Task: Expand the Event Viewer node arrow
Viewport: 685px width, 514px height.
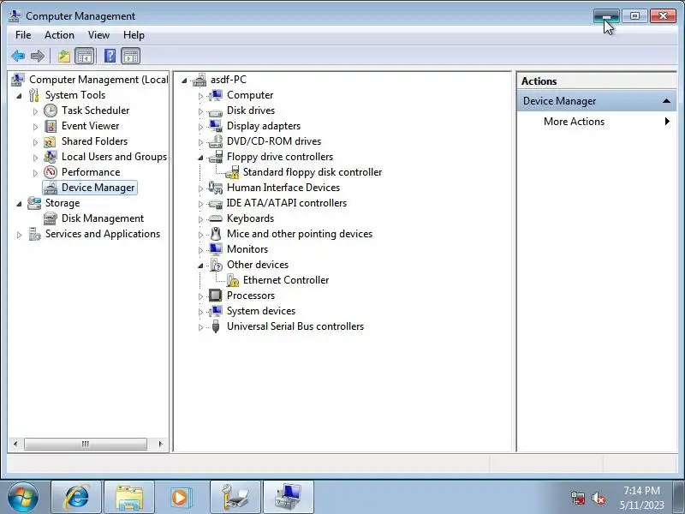Action: [x=35, y=127]
